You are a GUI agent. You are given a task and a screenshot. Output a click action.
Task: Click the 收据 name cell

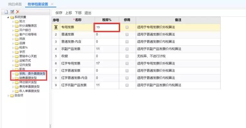tap(77, 56)
